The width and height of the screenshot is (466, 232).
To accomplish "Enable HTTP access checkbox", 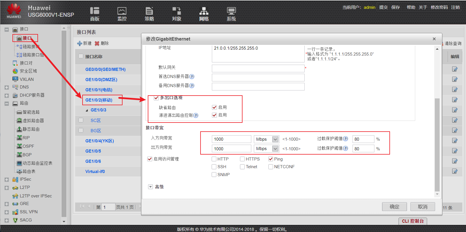I will 214,159.
